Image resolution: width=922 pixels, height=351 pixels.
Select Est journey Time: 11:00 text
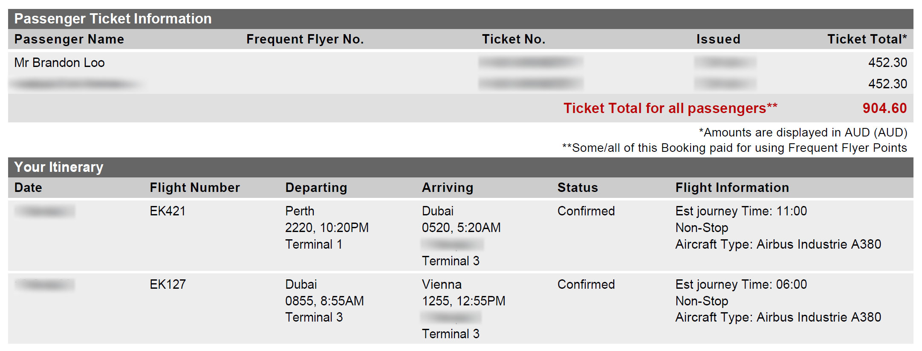coord(741,211)
